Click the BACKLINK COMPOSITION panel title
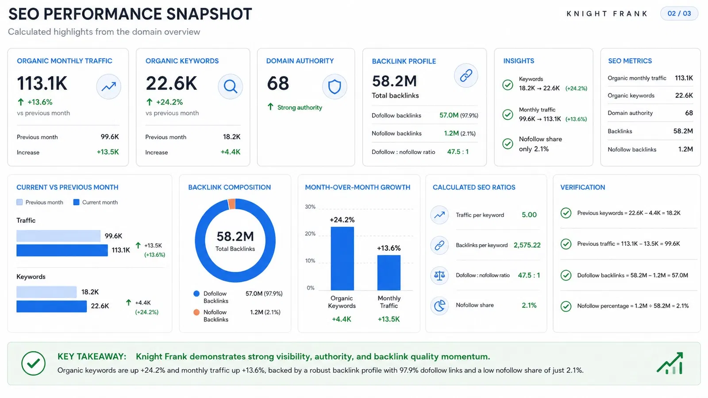 [230, 188]
